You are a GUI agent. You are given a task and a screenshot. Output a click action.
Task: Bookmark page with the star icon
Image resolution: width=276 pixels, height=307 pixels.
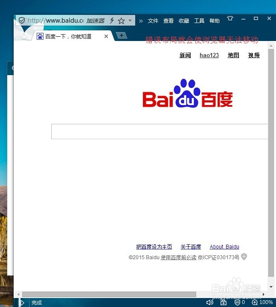(x=121, y=20)
